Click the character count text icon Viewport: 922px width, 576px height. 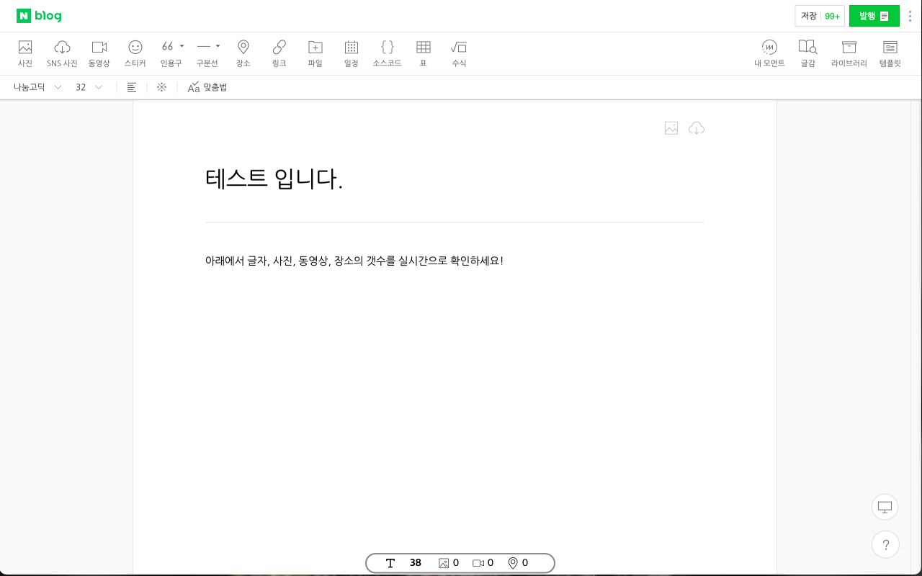[x=390, y=563]
